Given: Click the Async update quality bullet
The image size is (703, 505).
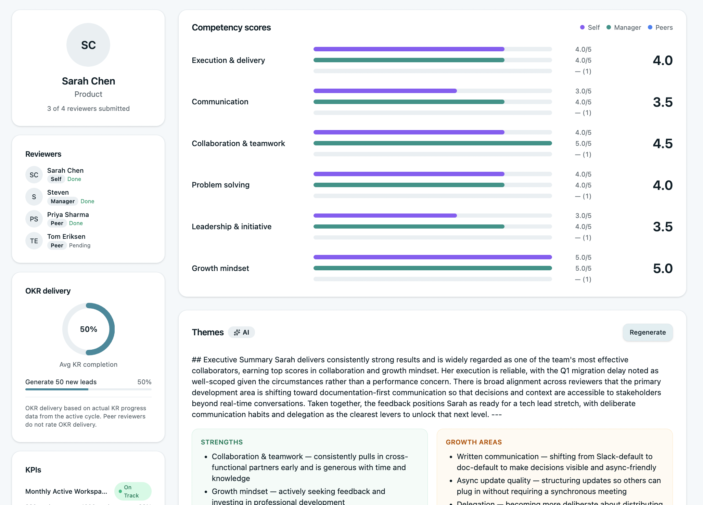Looking at the screenshot, I should click(x=559, y=486).
